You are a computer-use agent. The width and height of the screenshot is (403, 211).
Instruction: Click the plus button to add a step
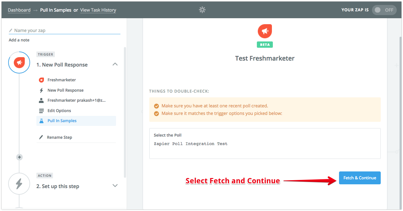[19, 157]
